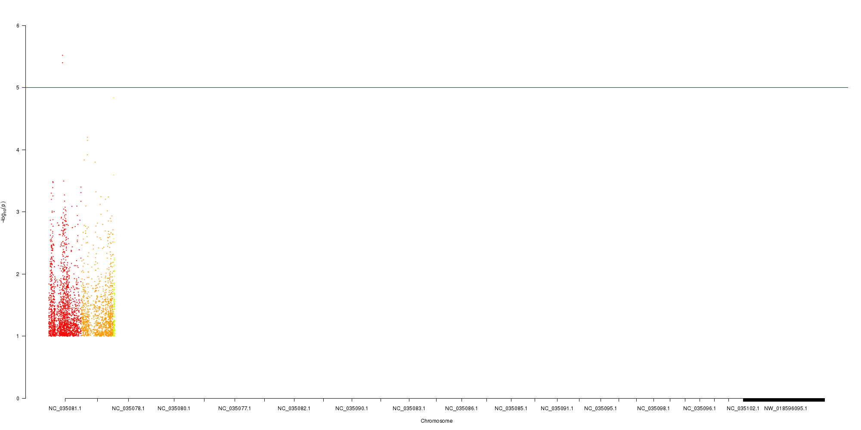Click the NC_035086.1 chromosome label
Screen dimensions: 861x430
coord(461,408)
